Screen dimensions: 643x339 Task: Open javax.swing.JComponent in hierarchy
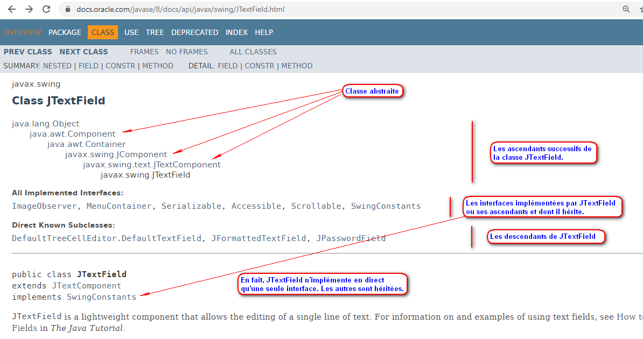(x=116, y=154)
